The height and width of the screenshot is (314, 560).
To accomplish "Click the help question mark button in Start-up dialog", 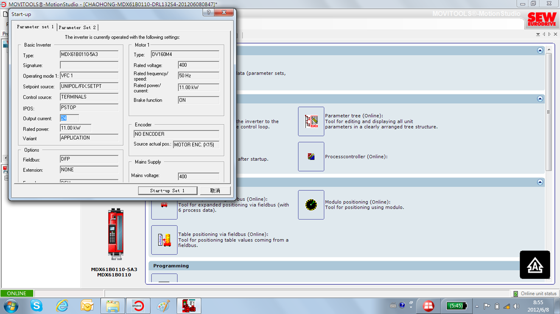I will pyautogui.click(x=208, y=13).
